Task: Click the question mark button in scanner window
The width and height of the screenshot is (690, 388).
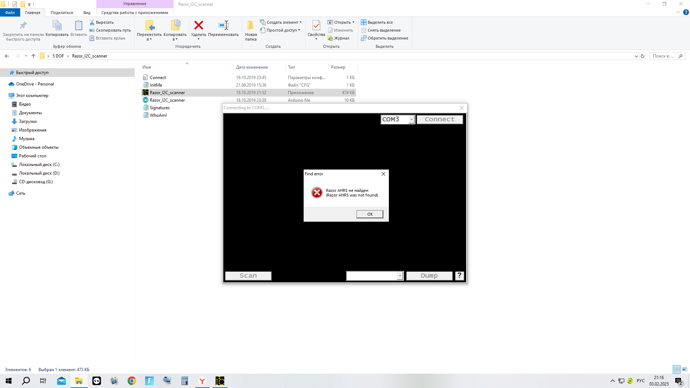Action: [459, 276]
